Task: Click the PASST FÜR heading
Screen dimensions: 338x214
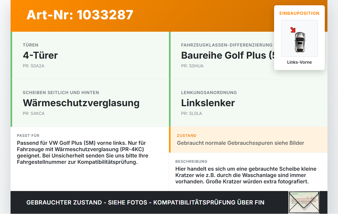Action: [28, 136]
